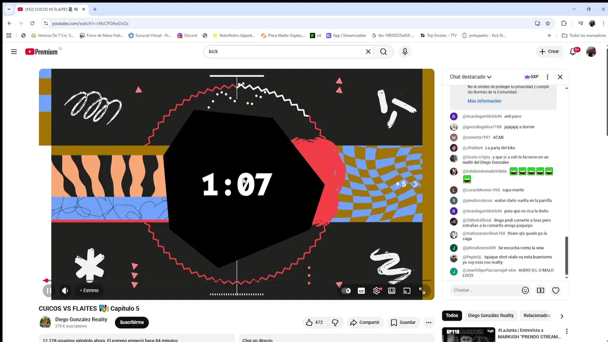Go back in browser history

click(9, 23)
